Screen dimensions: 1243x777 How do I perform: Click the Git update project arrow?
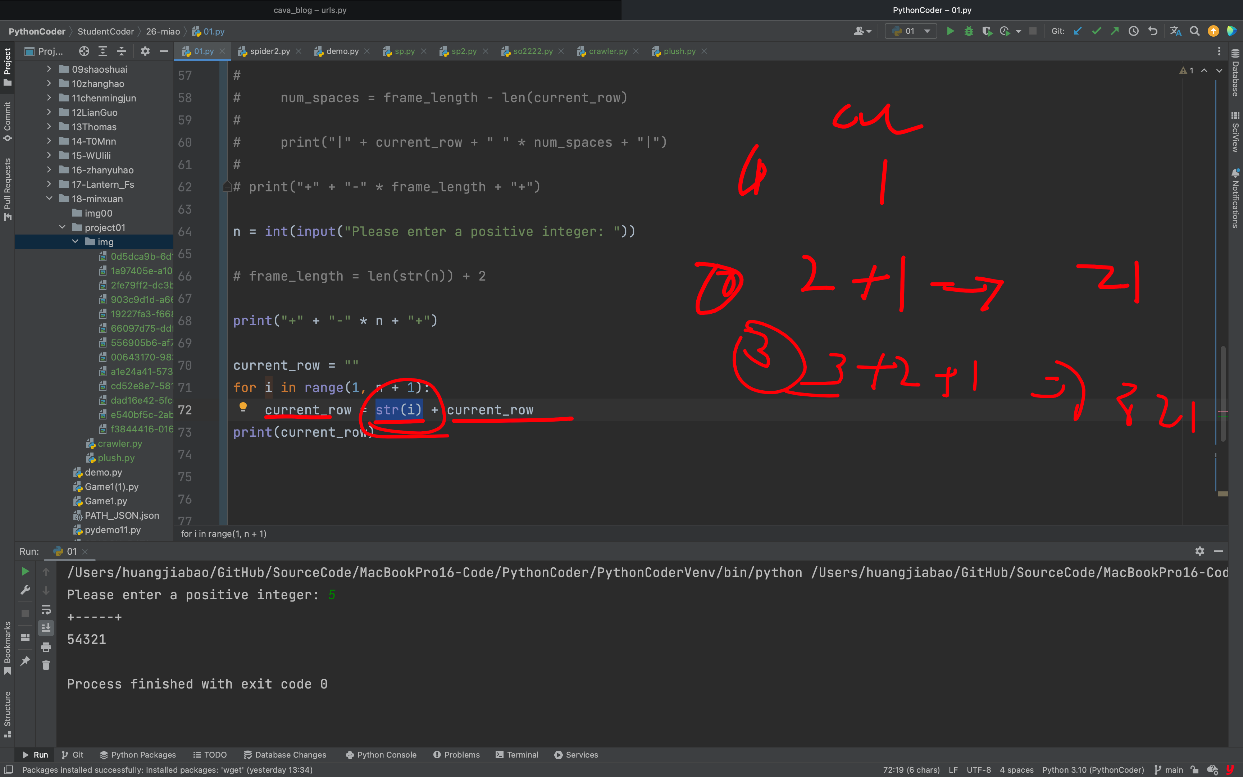coord(1078,31)
